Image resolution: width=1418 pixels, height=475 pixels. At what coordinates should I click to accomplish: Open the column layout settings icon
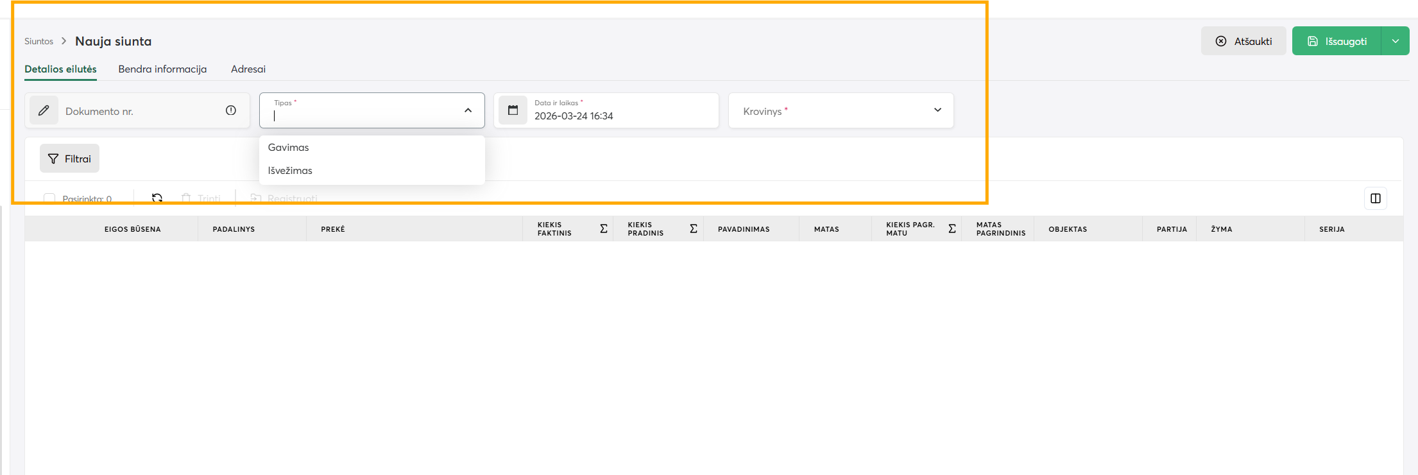pos(1375,198)
